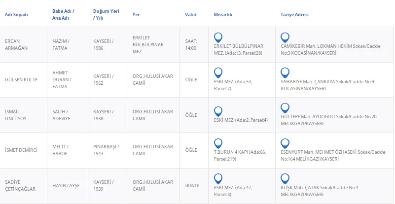Screen dimensions: 395x204
Task: Click the Doğum Yeri / Yılı header
Action: [x=105, y=15]
